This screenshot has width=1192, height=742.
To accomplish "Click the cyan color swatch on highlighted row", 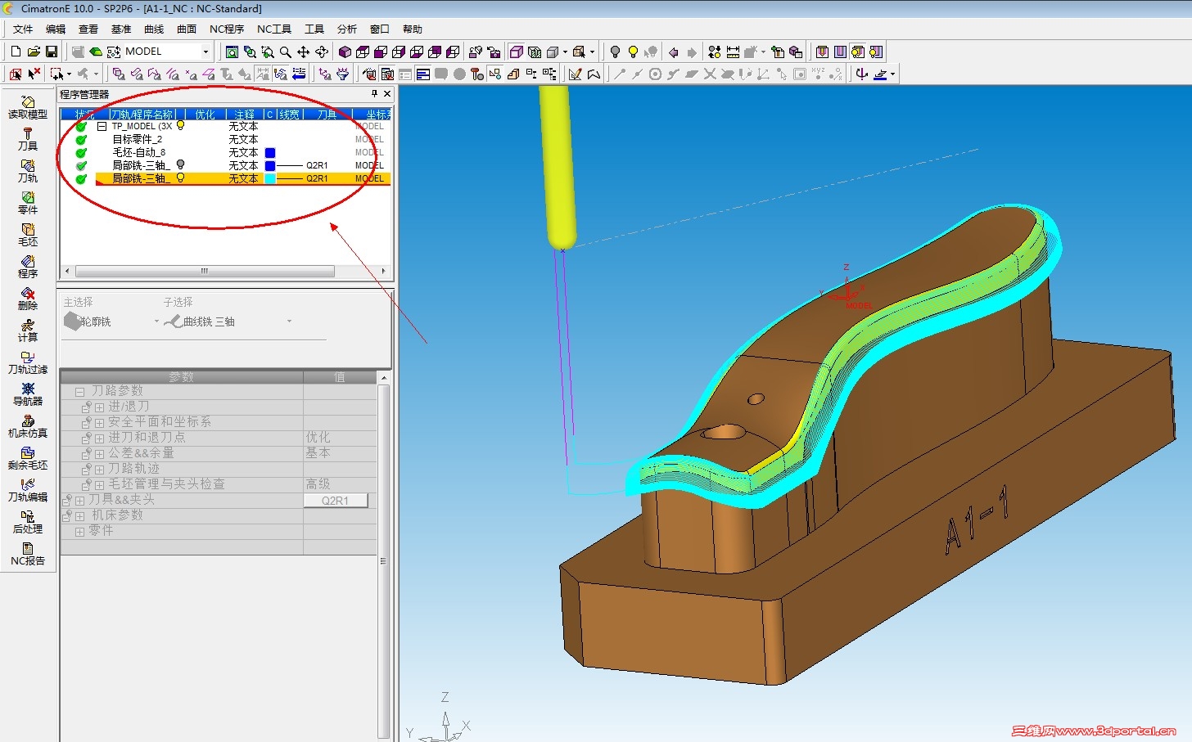I will tap(270, 178).
